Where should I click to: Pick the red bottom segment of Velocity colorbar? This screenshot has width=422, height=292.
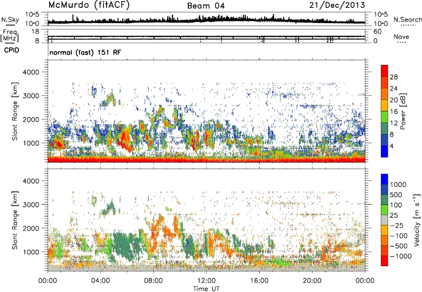pyautogui.click(x=385, y=261)
